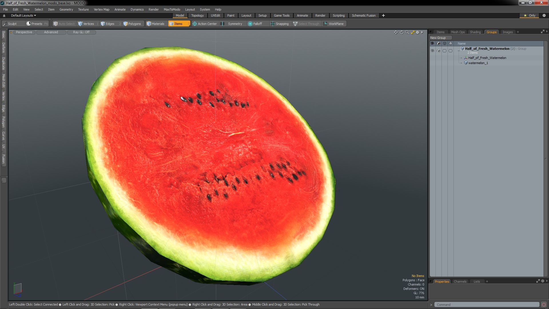Expand the Groups panel to full size
This screenshot has width=549, height=309.
click(x=542, y=32)
